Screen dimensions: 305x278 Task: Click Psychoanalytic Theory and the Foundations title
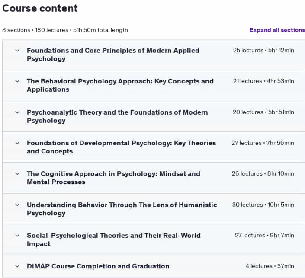[117, 116]
